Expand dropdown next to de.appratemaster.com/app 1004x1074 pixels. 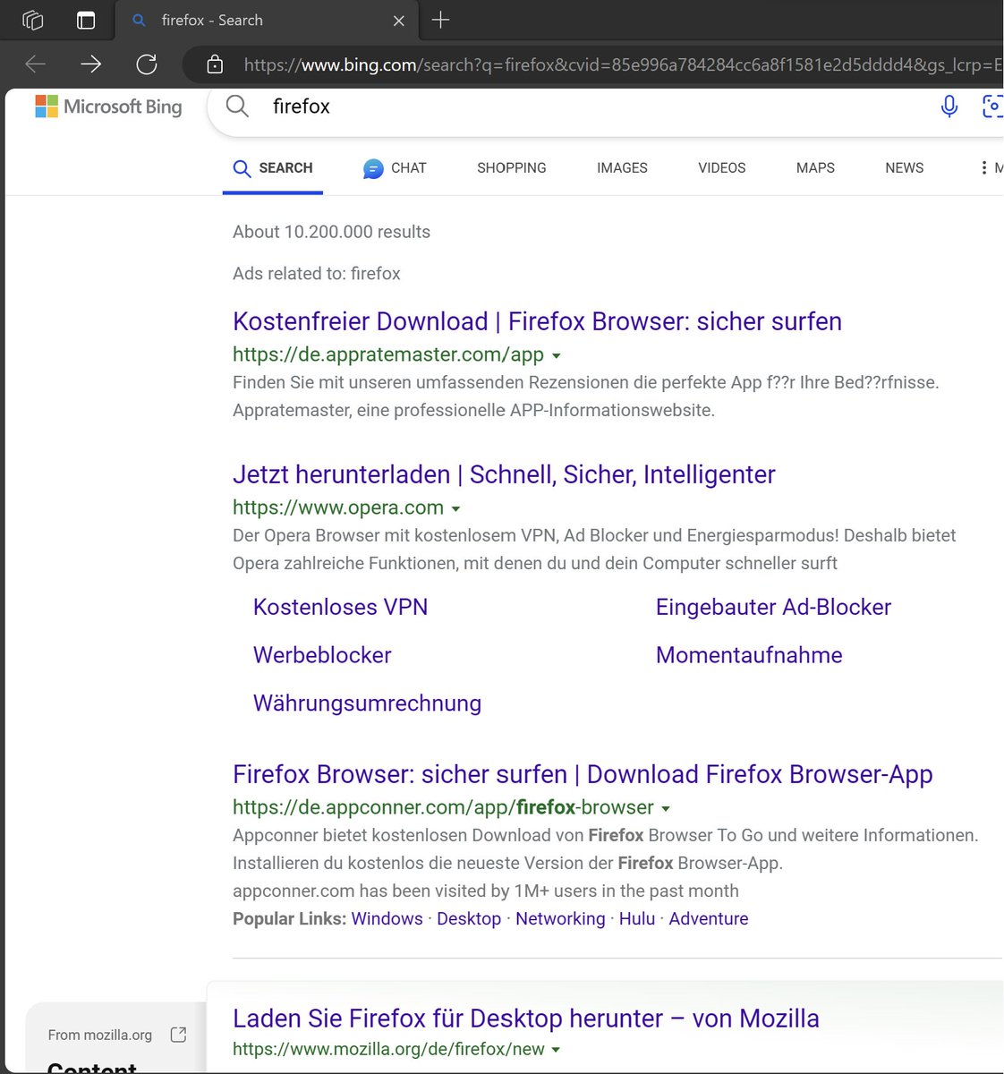tap(556, 355)
